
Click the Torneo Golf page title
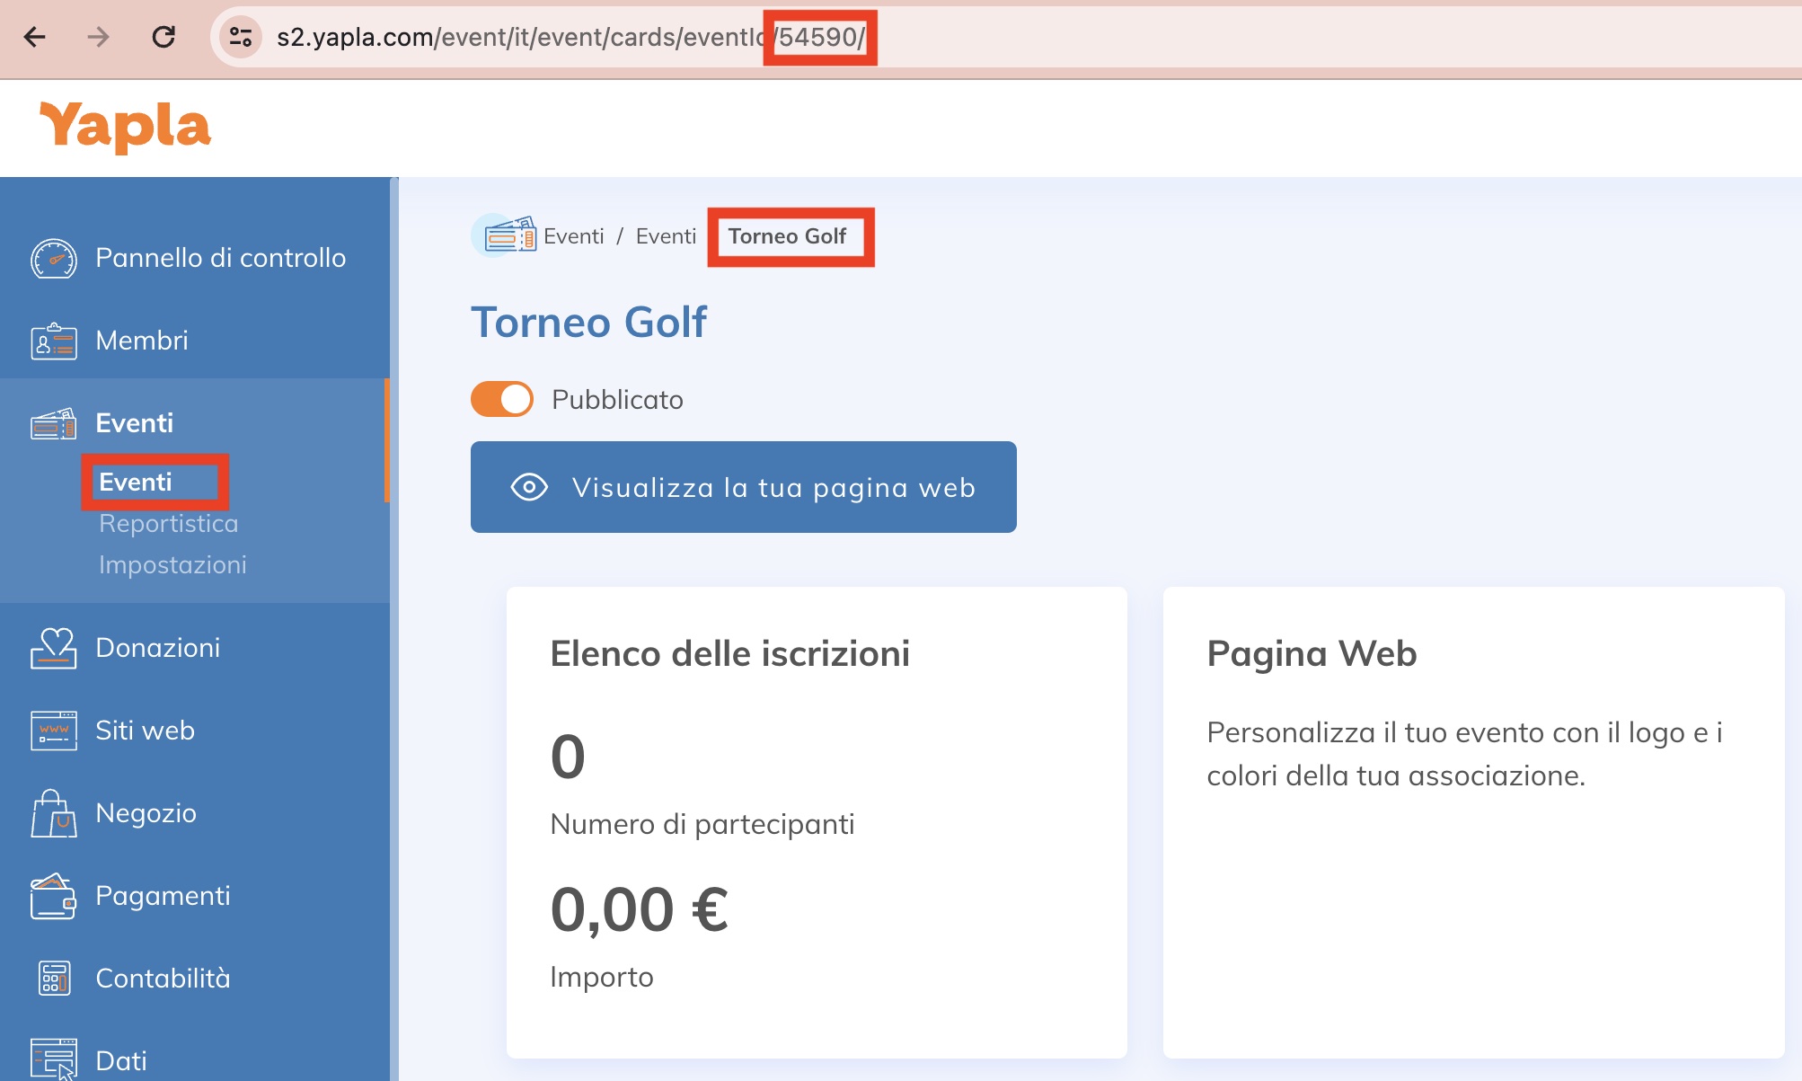point(589,322)
